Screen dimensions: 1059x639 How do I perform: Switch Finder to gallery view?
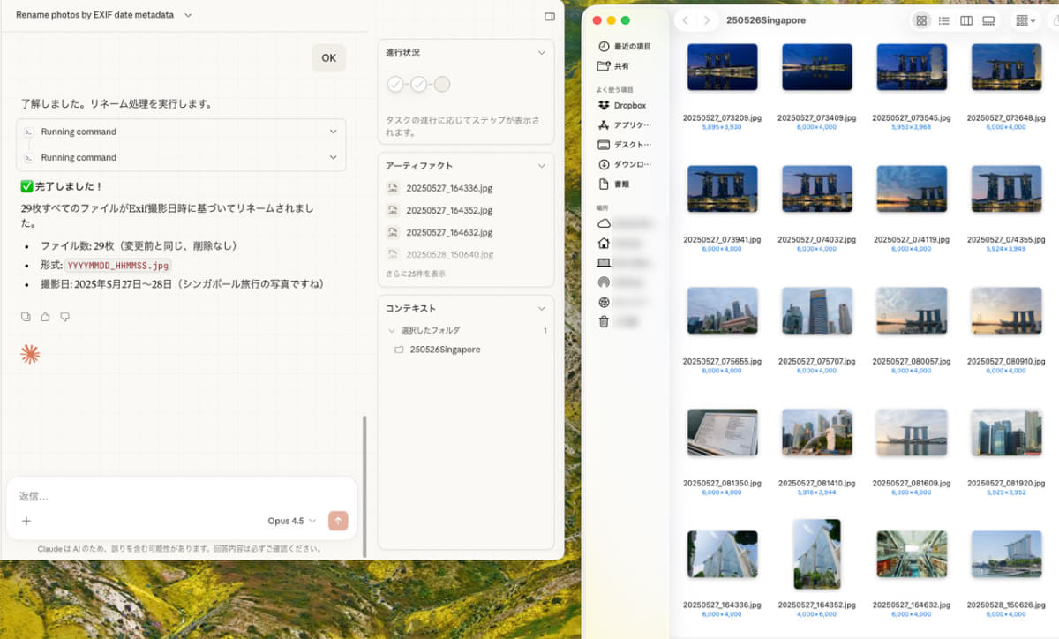point(990,19)
